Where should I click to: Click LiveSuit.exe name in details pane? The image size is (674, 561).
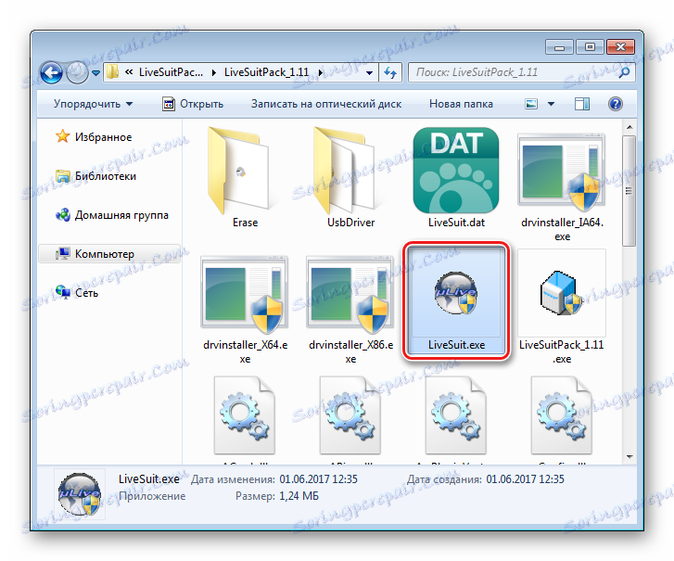(x=148, y=479)
